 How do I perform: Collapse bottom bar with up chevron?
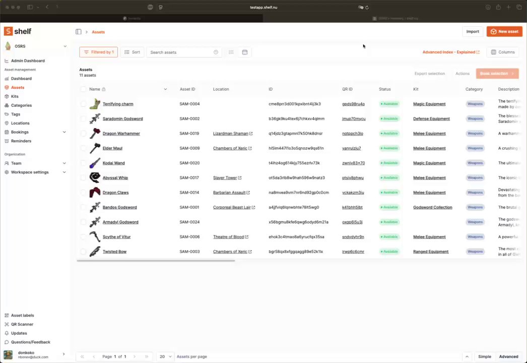click(x=467, y=356)
